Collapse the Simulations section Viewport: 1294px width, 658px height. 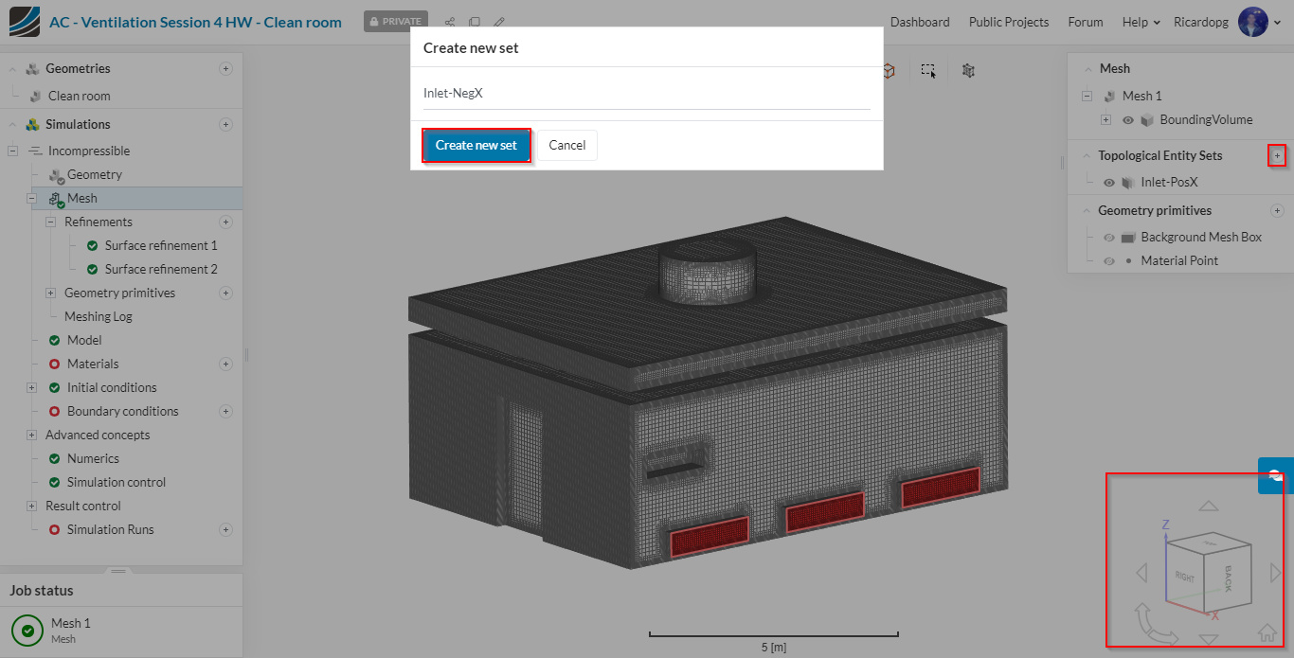pos(13,124)
